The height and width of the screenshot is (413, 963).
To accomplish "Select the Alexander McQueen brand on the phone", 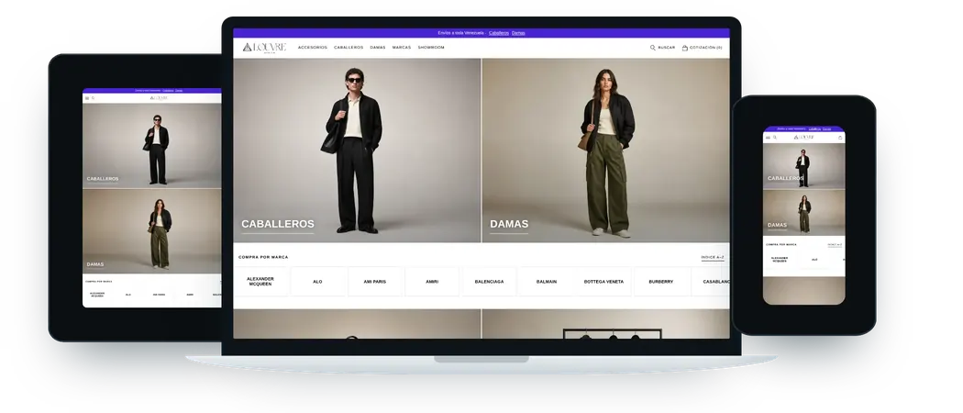I will [780, 260].
